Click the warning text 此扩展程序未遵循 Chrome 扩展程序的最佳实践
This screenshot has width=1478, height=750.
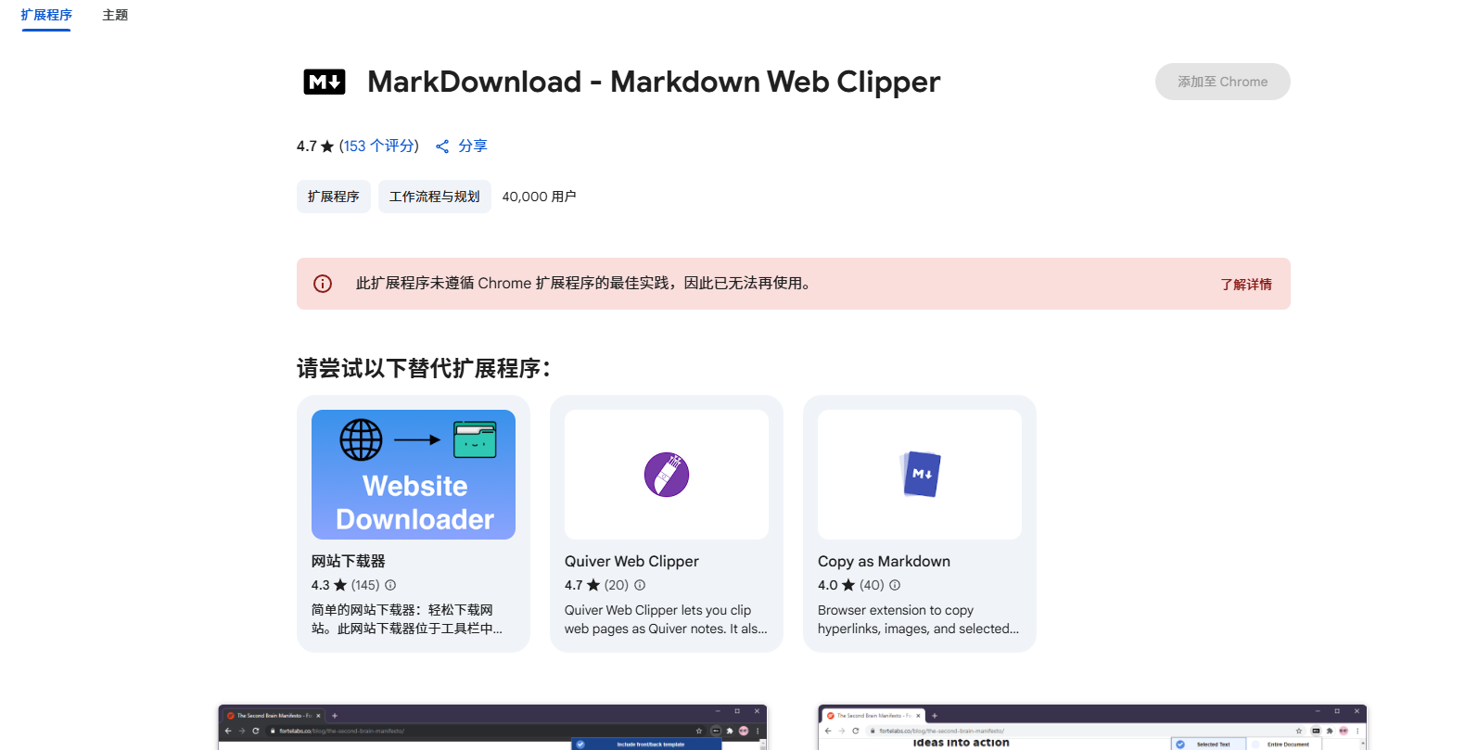(584, 284)
